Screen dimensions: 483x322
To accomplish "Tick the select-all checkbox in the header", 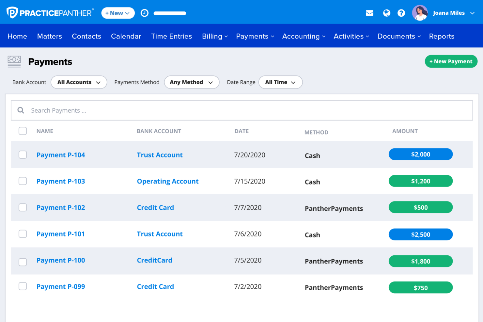I will pyautogui.click(x=23, y=131).
